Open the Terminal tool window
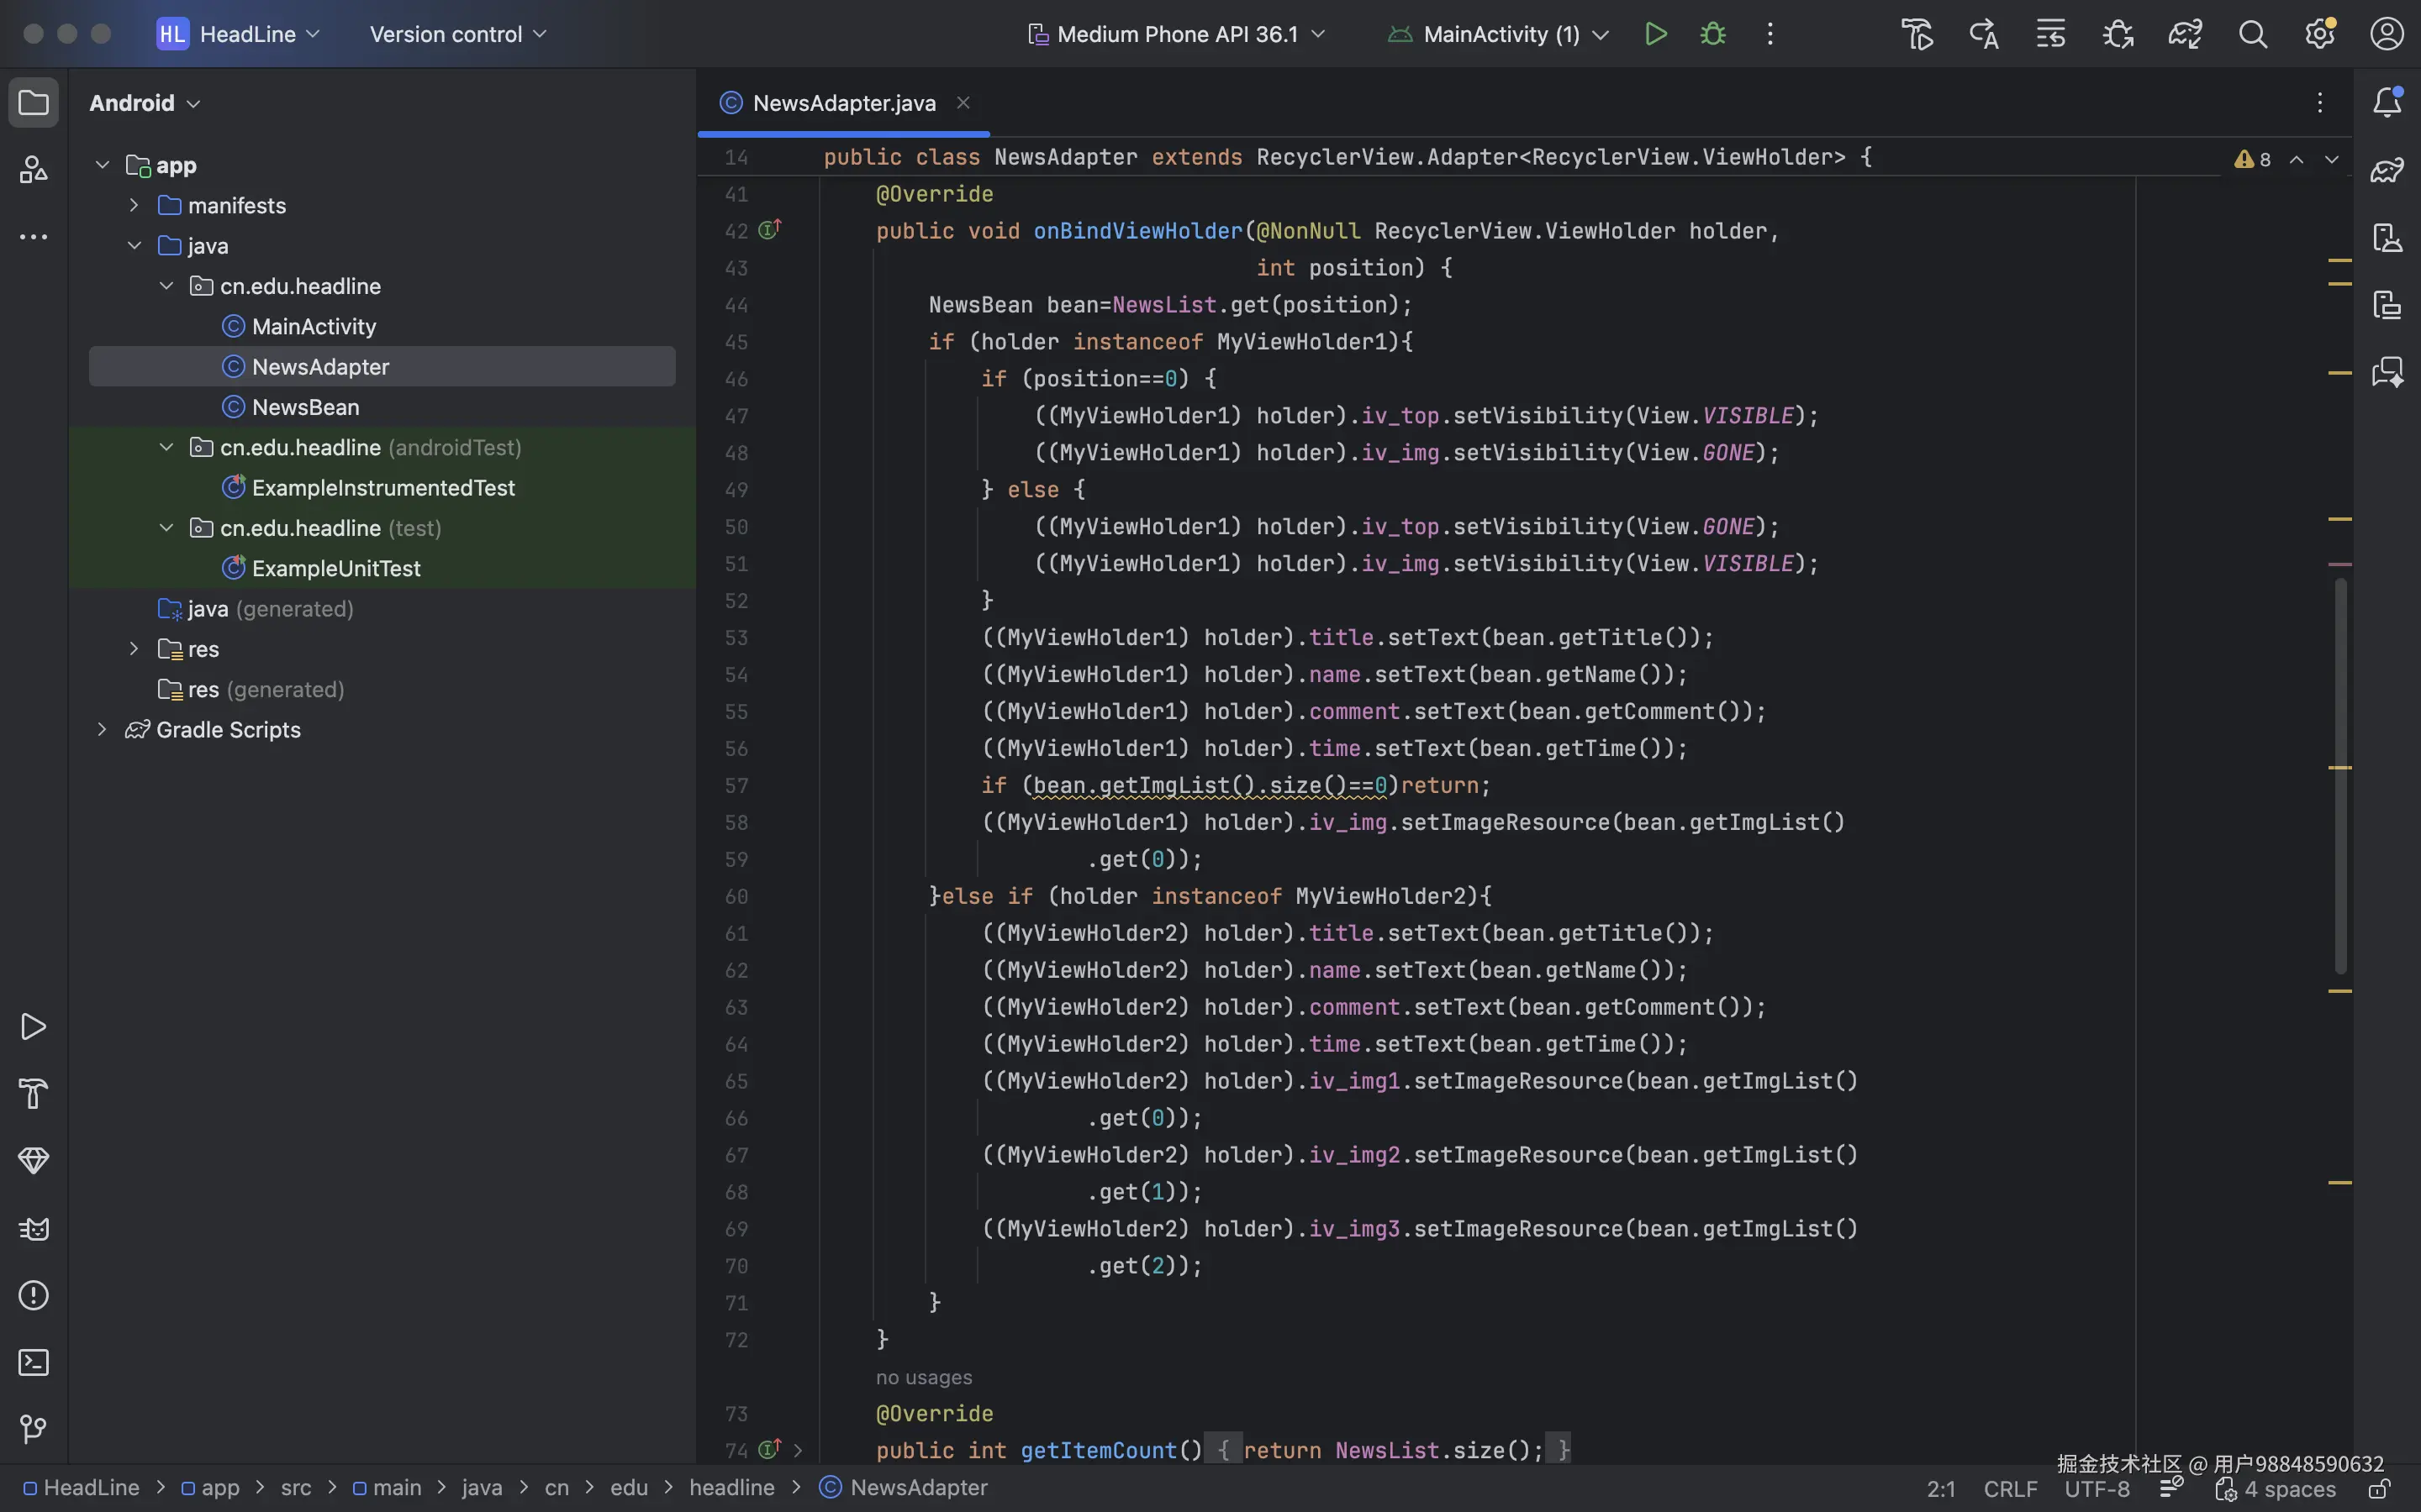This screenshot has height=1512, width=2421. click(x=33, y=1362)
